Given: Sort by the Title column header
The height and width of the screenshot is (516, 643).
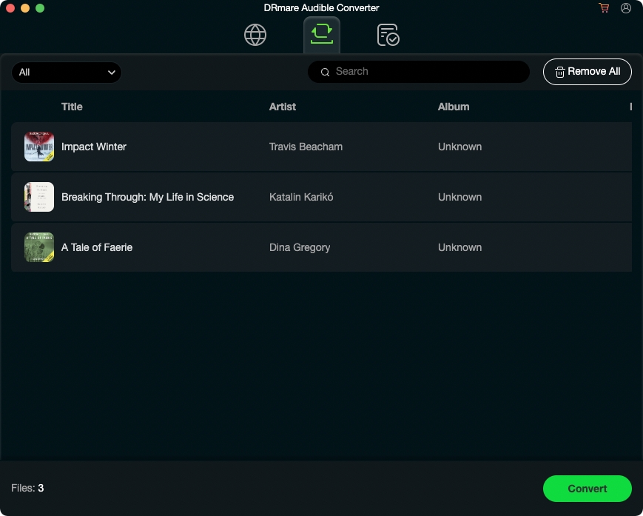Looking at the screenshot, I should pyautogui.click(x=72, y=107).
